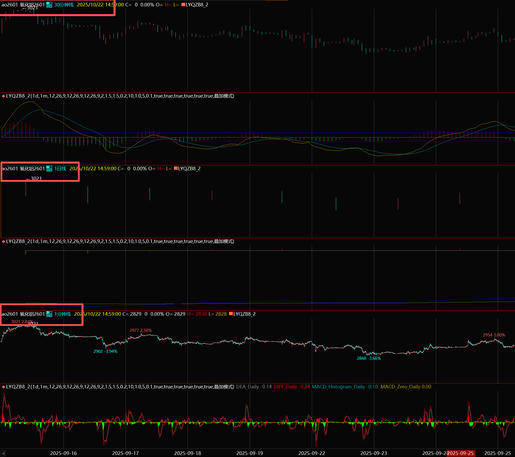
Task: Click grid layout icon beside 1日线 label
Action: tap(49, 169)
